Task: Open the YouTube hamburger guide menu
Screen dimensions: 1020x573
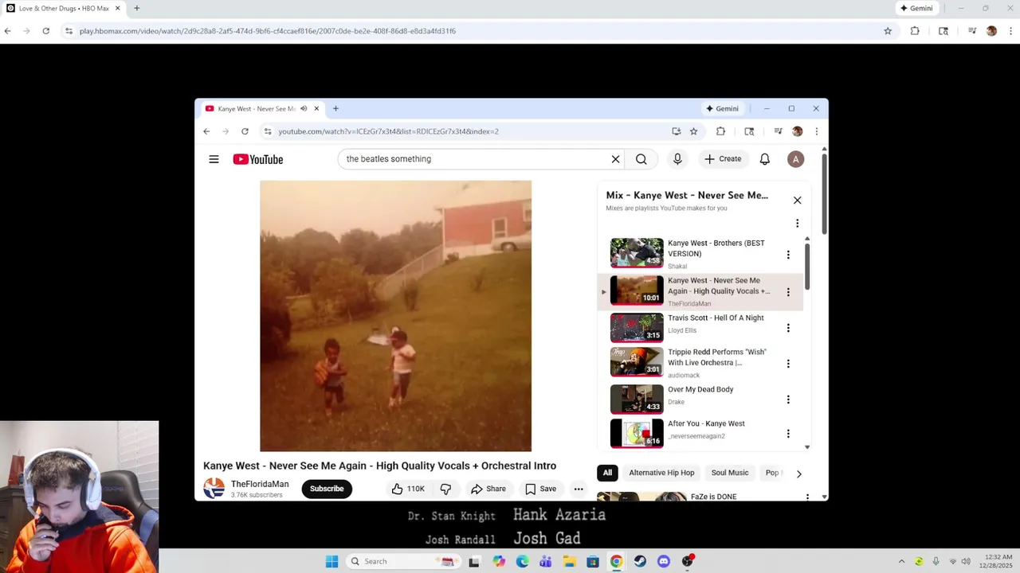Action: pos(214,159)
